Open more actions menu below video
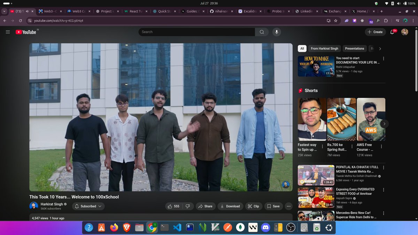418x235 pixels. click(x=288, y=206)
